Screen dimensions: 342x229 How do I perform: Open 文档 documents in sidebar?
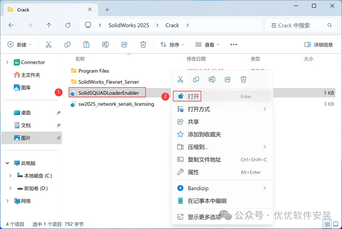pos(22,125)
